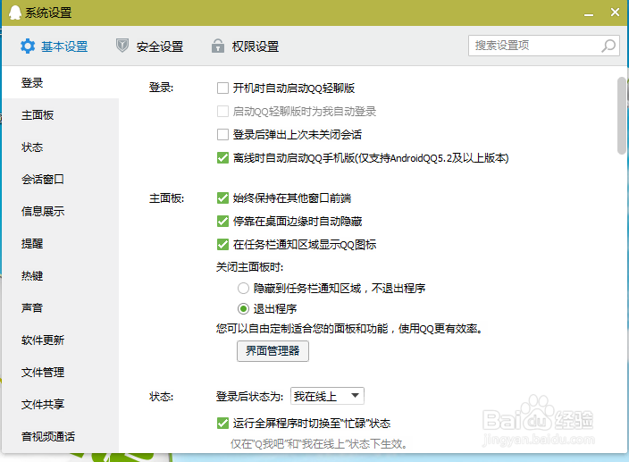The height and width of the screenshot is (462, 629).
Task: Open 软件更新 in the sidebar
Action: [61, 340]
